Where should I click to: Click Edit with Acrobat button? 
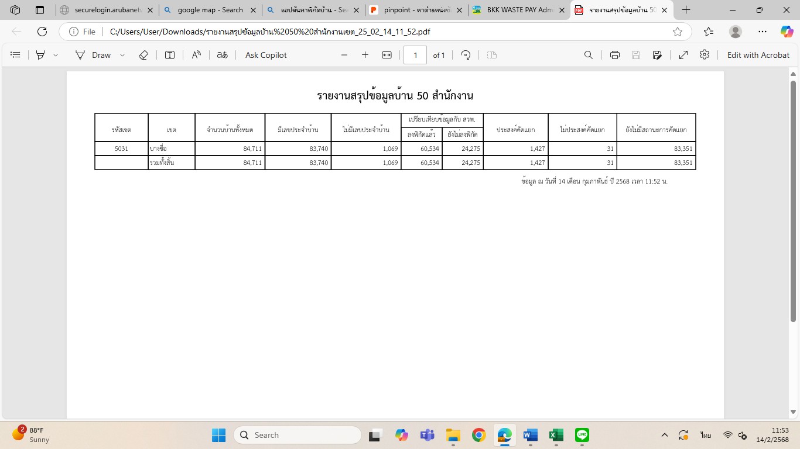point(758,55)
